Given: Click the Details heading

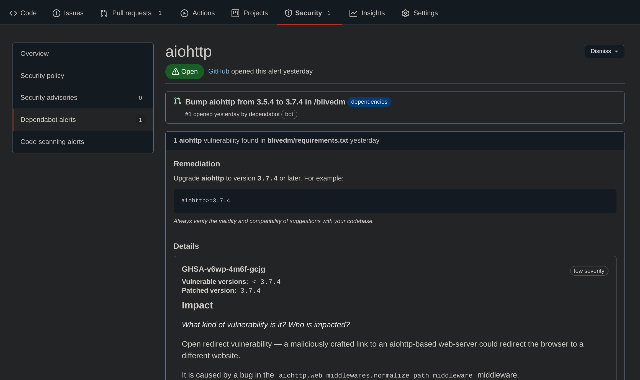Looking at the screenshot, I should (186, 246).
